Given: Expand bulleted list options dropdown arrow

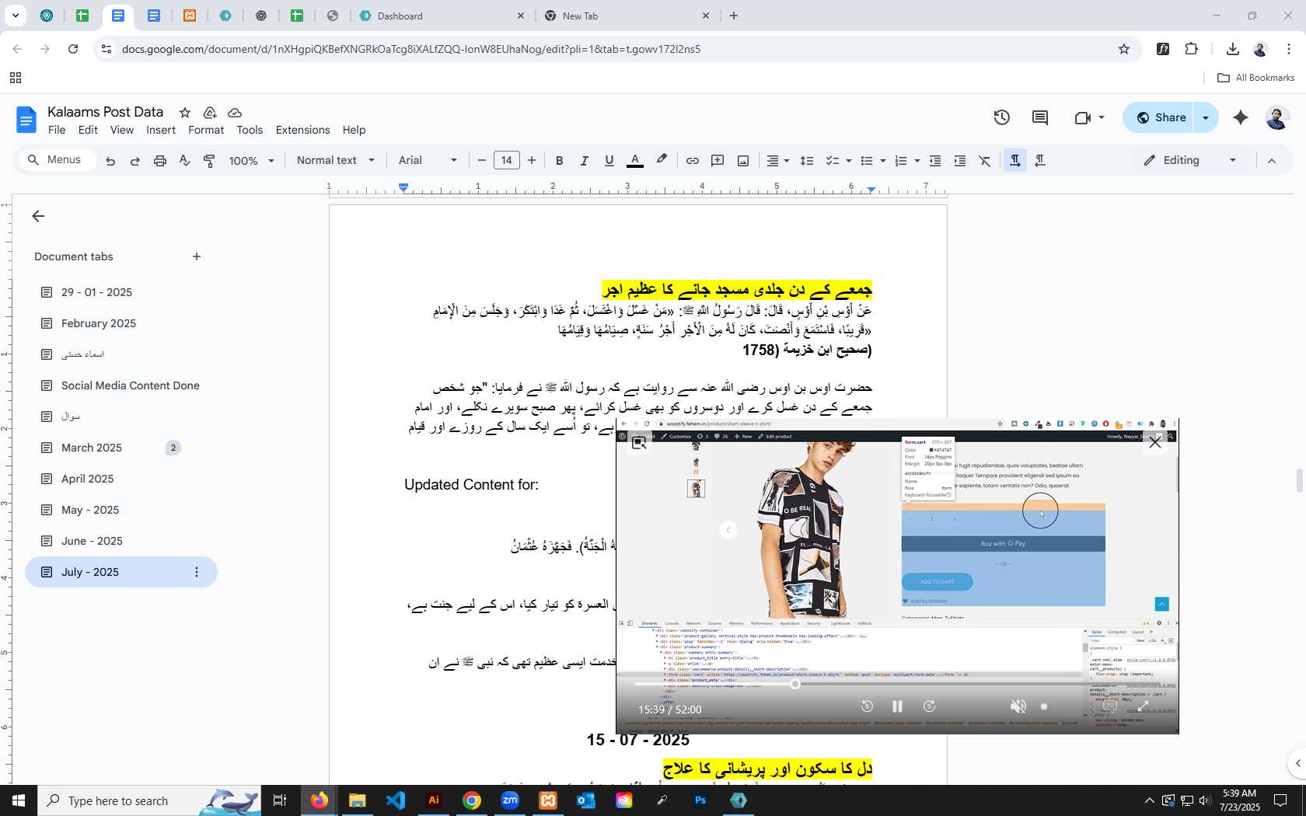Looking at the screenshot, I should pyautogui.click(x=882, y=161).
